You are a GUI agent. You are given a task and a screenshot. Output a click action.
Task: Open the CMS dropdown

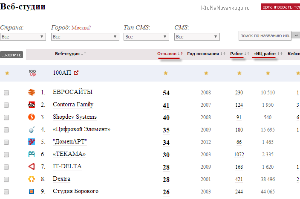pyautogui.click(x=197, y=37)
